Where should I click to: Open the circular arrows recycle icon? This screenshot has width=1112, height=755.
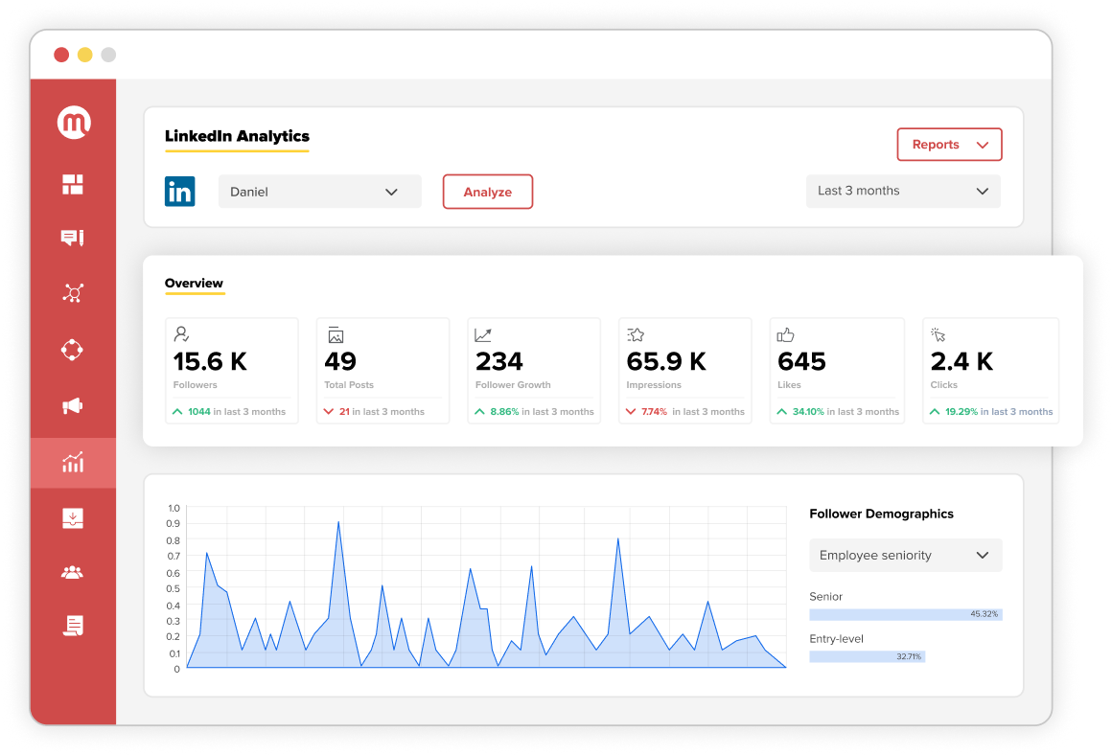pyautogui.click(x=72, y=350)
